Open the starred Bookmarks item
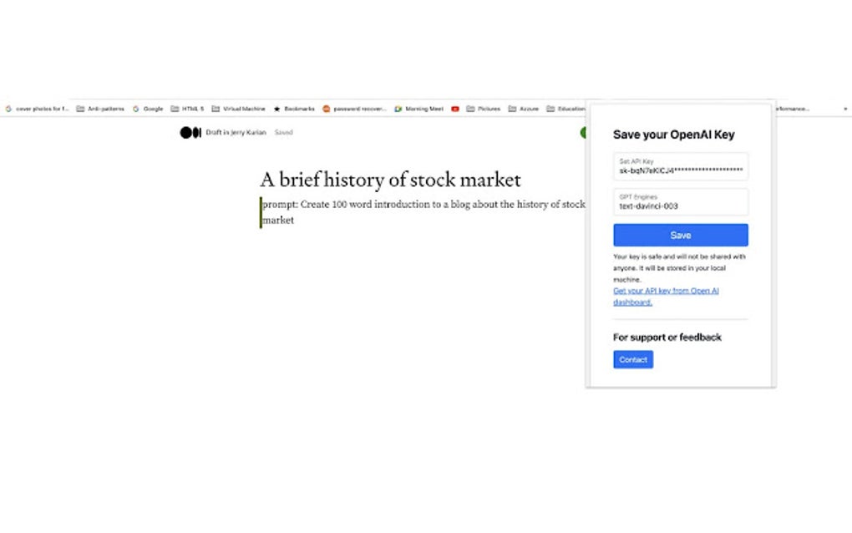852x533 pixels. click(294, 109)
